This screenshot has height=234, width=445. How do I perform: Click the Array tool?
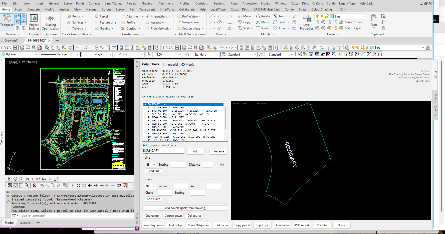click(280, 28)
